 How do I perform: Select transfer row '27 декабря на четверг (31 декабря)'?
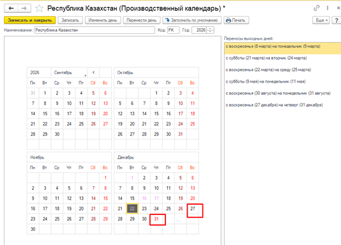pyautogui.click(x=283, y=105)
